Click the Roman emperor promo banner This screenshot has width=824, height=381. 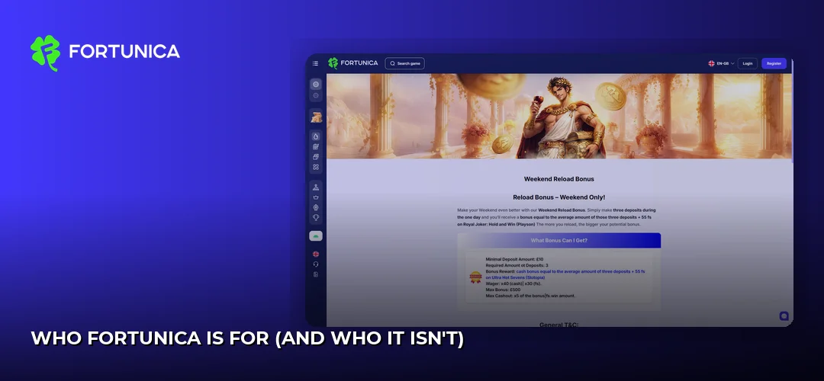coord(559,116)
